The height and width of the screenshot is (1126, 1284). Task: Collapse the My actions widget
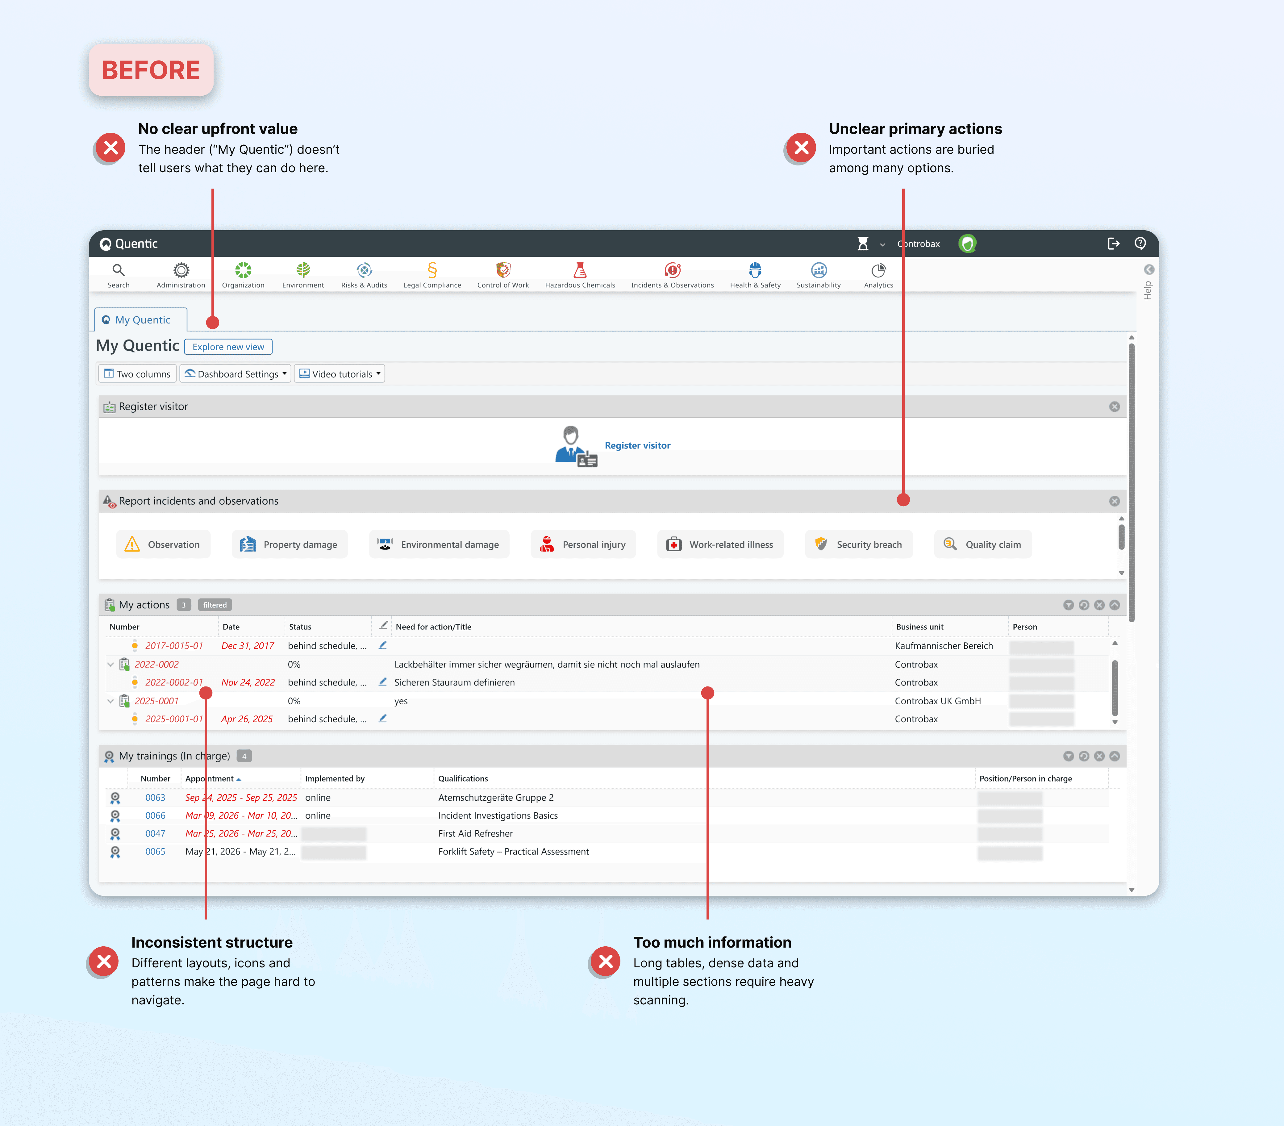coord(1114,605)
